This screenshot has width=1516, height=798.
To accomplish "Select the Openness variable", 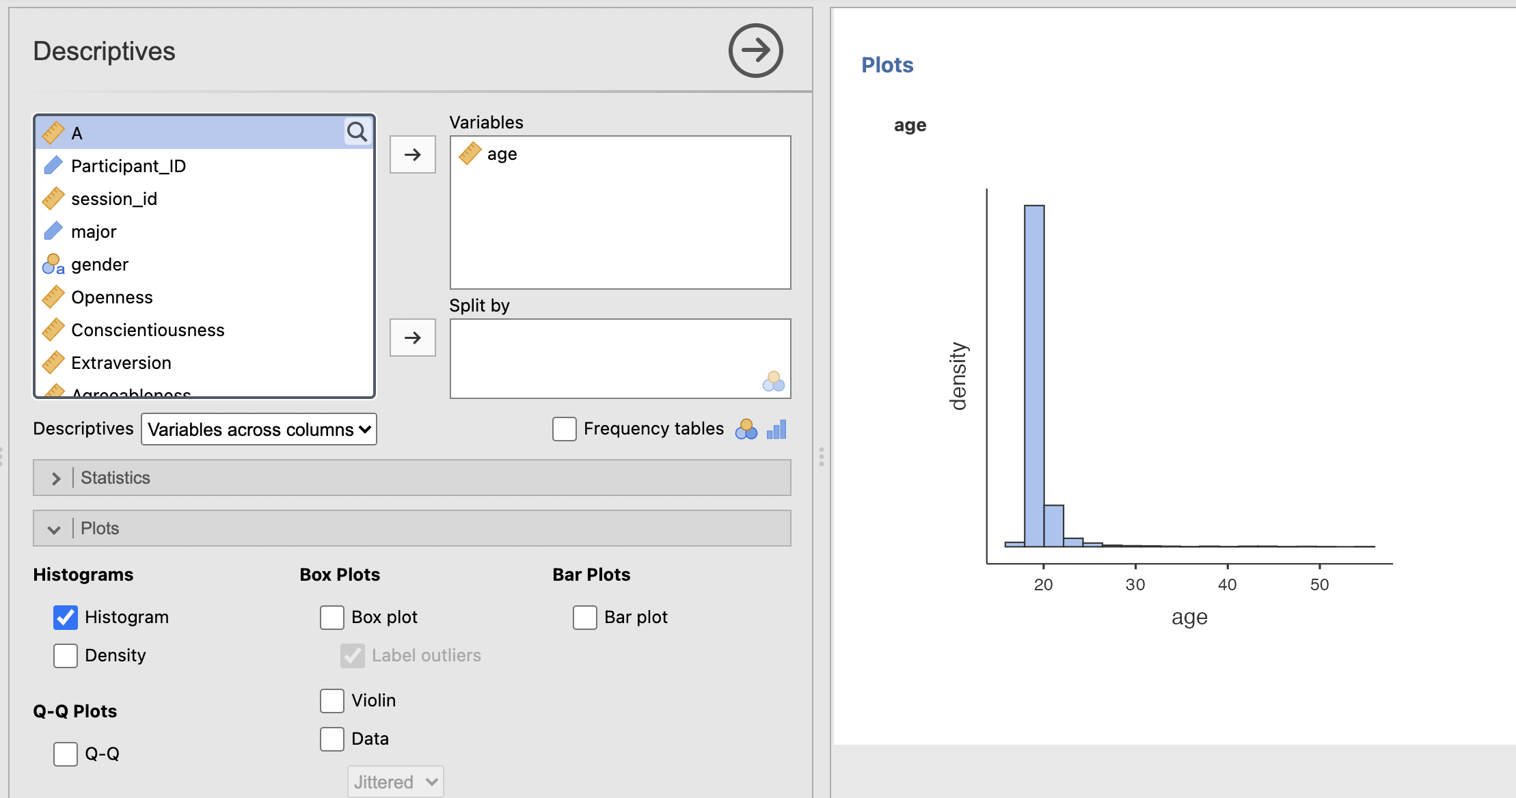I will pyautogui.click(x=204, y=297).
